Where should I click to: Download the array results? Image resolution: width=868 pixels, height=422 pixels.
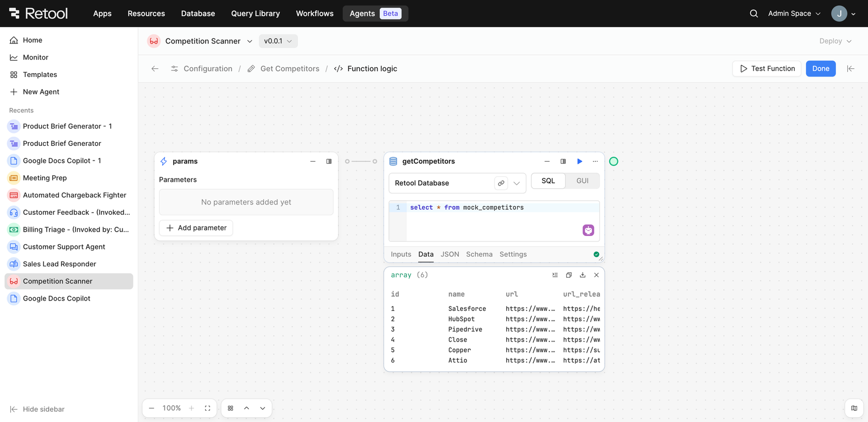583,275
